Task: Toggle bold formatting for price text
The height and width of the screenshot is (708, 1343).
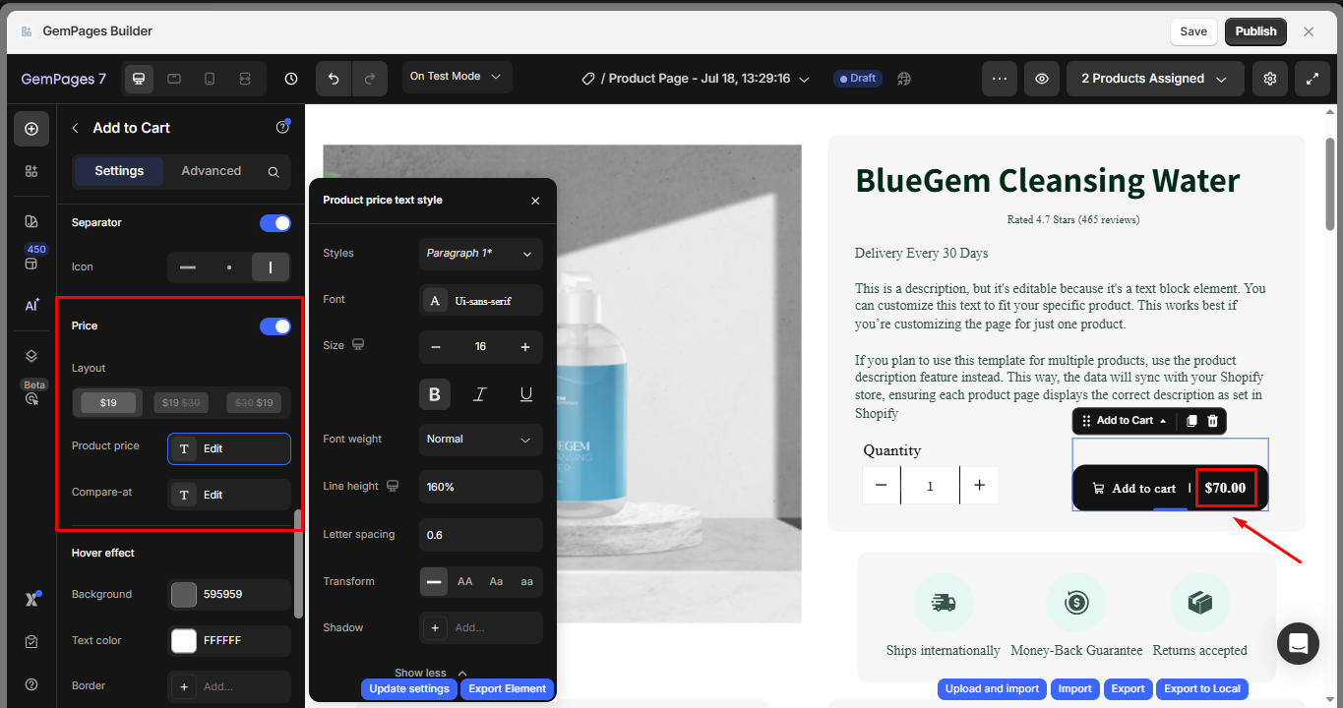Action: (434, 394)
